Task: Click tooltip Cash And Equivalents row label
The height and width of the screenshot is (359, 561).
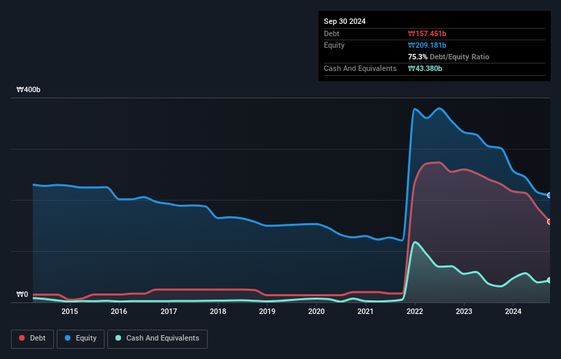Action: click(x=360, y=68)
